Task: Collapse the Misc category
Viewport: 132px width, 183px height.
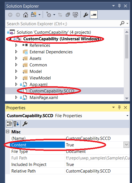Action: [x=7, y=132]
